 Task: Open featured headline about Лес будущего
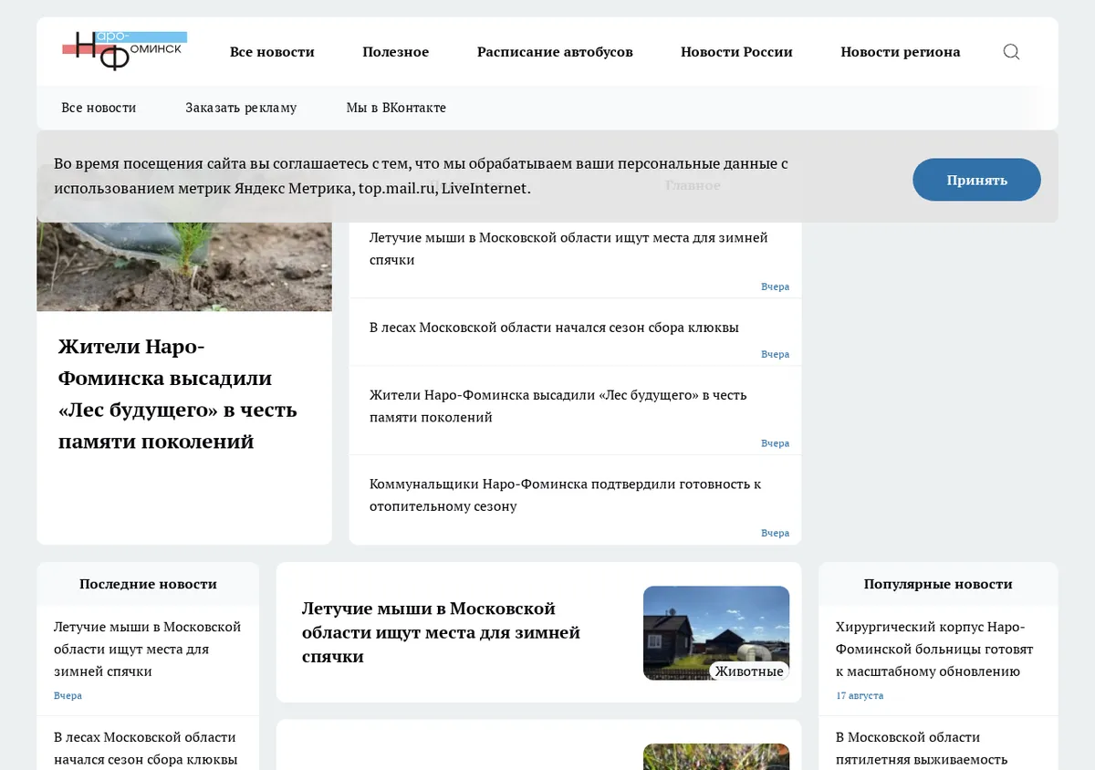click(x=178, y=394)
